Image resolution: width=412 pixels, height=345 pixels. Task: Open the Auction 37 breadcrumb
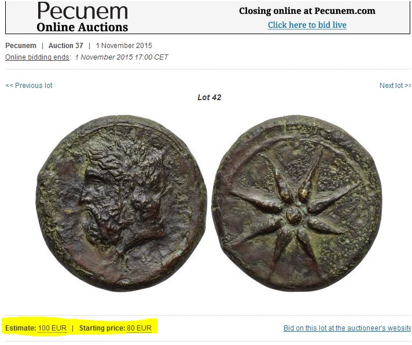click(x=66, y=46)
